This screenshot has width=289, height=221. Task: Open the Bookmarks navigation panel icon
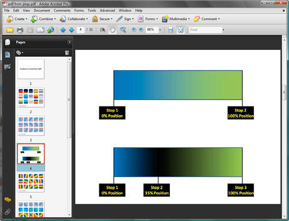coord(8,54)
